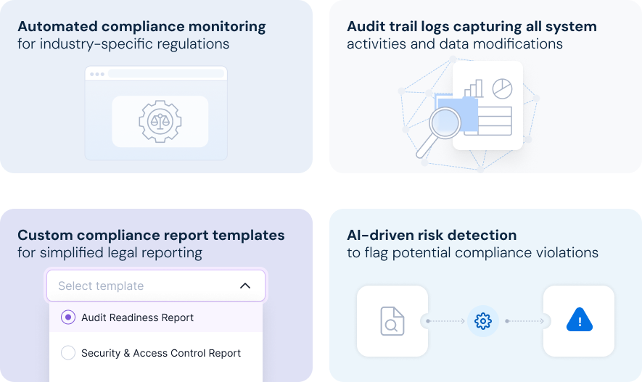The image size is (642, 382).
Task: Click the browser mockup address bar
Action: tap(166, 74)
